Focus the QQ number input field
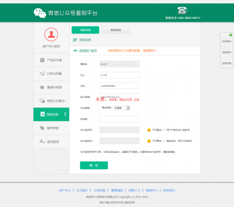Screen dimensions: 234x207 (120, 75)
